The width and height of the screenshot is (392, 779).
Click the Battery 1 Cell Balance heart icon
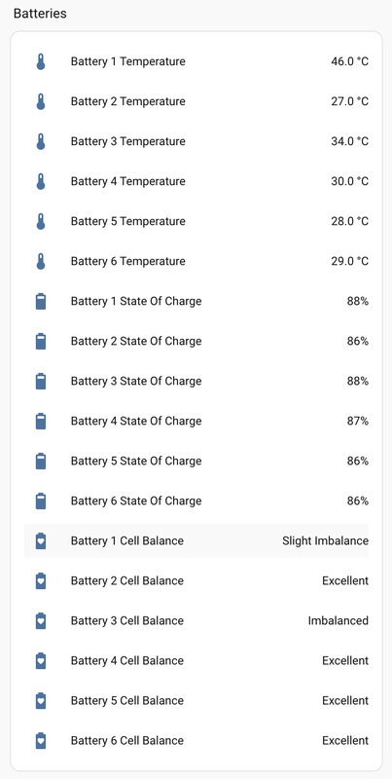[x=41, y=541]
